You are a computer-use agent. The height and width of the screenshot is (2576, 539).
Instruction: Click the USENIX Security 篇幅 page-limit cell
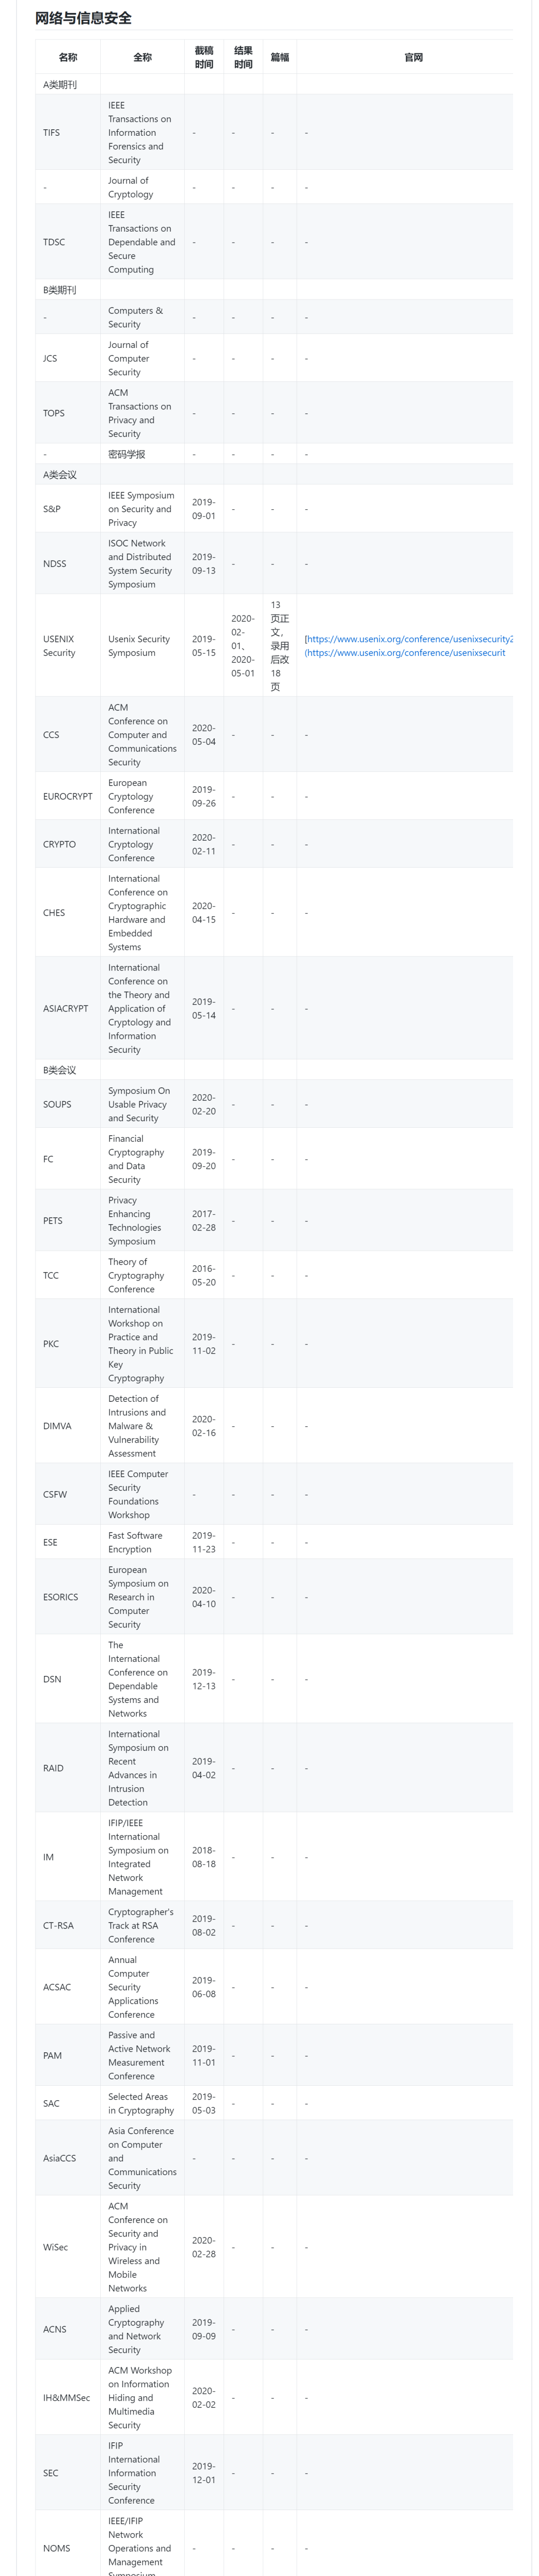pyautogui.click(x=279, y=646)
